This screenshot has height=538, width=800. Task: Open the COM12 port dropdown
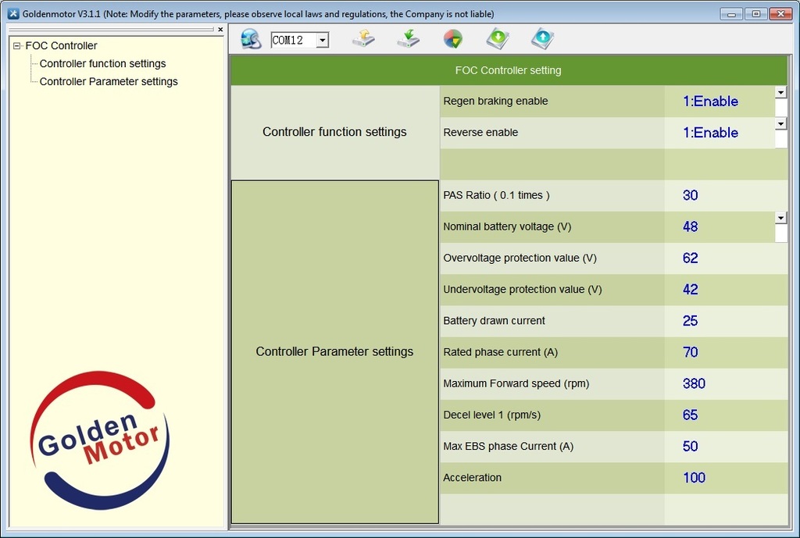[321, 39]
